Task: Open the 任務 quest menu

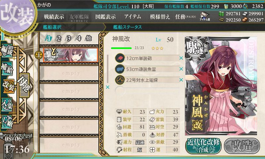Action: coord(185,17)
